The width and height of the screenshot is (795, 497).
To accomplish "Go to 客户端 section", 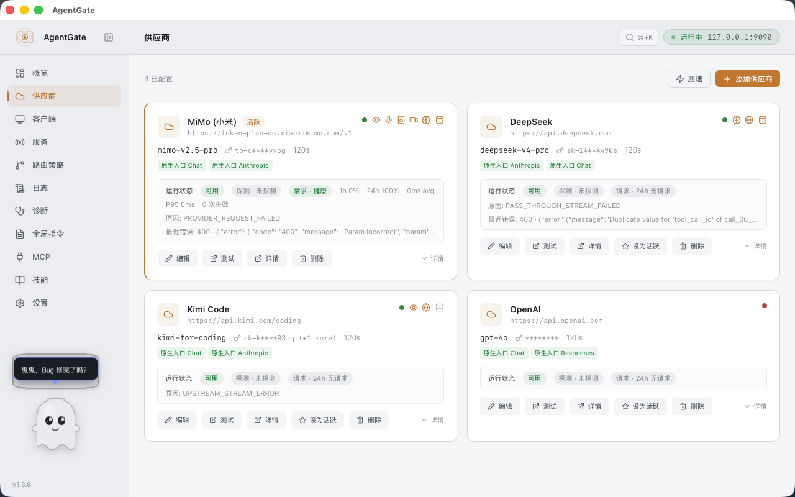I will coord(64,119).
